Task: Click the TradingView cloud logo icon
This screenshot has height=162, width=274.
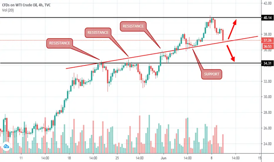Action: pos(6,146)
